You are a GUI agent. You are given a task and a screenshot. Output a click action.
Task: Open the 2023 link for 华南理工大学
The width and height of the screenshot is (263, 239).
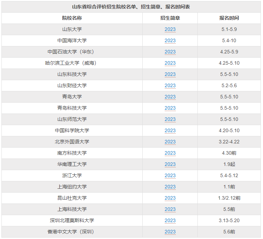[x=170, y=164]
